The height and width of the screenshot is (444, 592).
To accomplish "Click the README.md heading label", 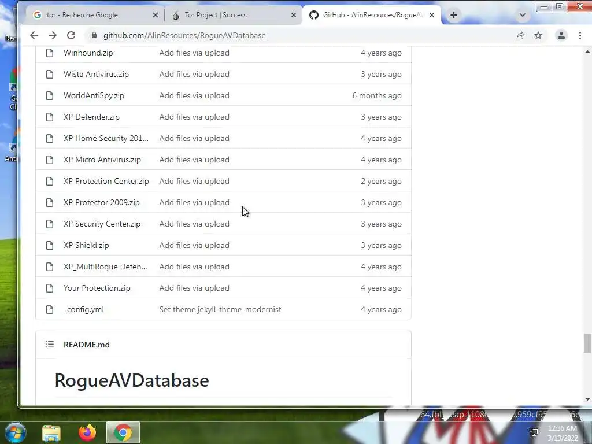I will [x=87, y=345].
